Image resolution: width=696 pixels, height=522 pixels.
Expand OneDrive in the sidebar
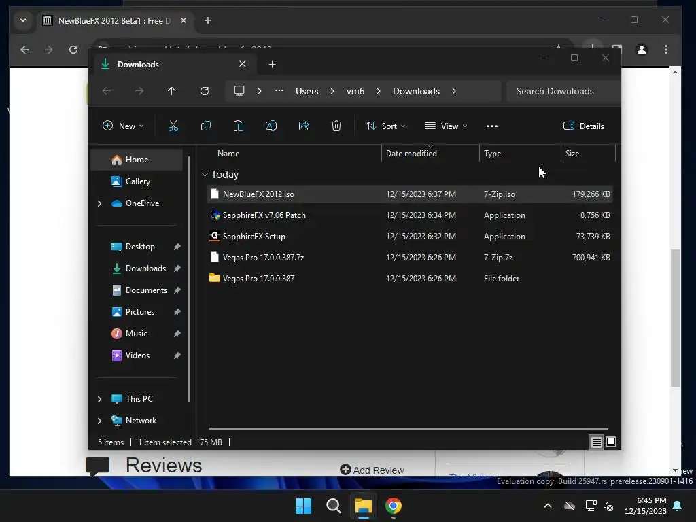tap(99, 203)
